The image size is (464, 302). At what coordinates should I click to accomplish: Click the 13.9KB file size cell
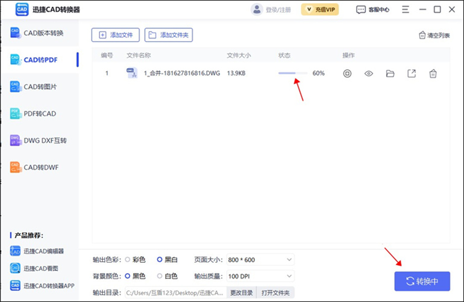click(x=236, y=73)
